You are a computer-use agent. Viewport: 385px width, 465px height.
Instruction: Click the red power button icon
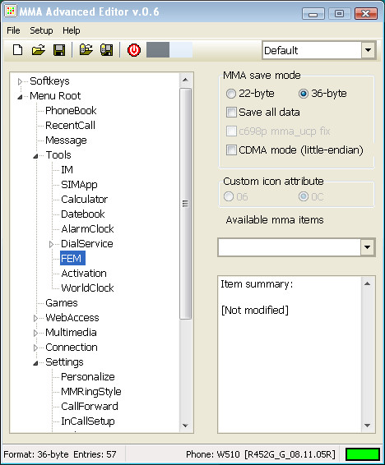click(x=134, y=50)
